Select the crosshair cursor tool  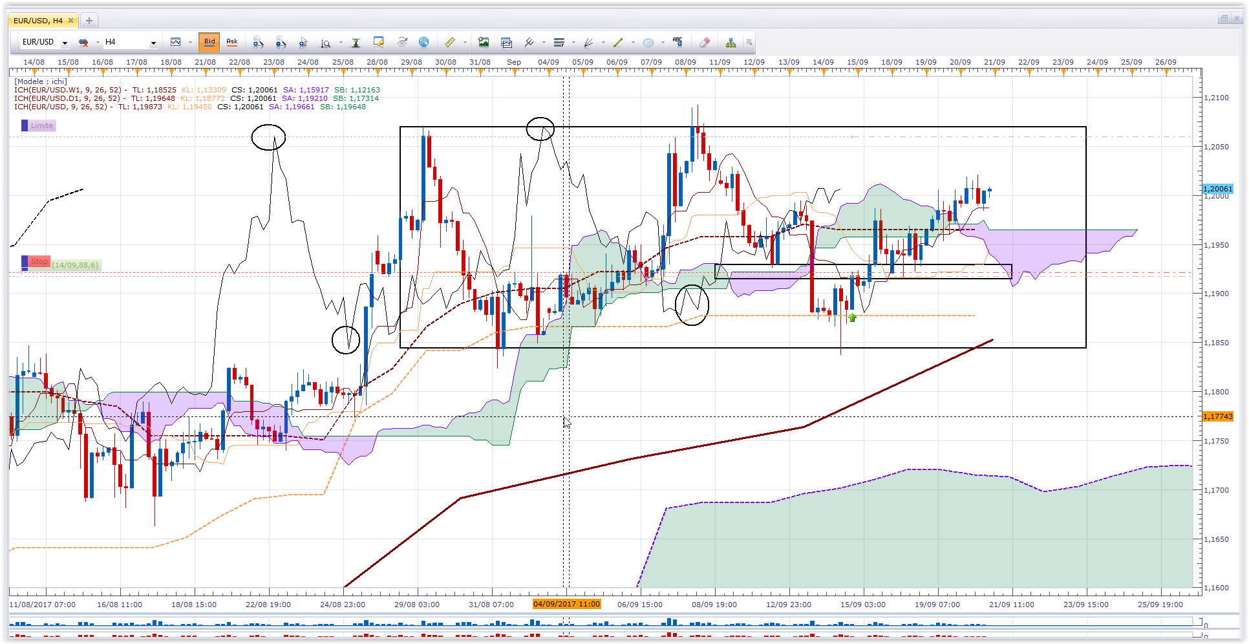point(303,43)
